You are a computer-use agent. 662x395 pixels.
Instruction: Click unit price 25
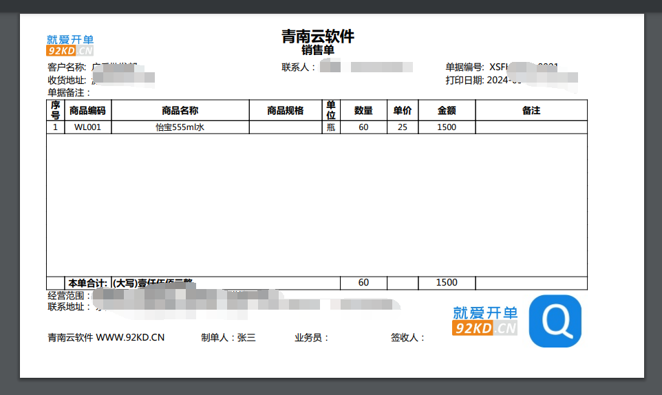pos(403,127)
